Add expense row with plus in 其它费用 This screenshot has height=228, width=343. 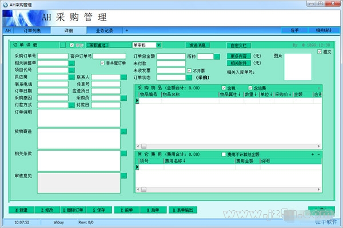(313, 154)
